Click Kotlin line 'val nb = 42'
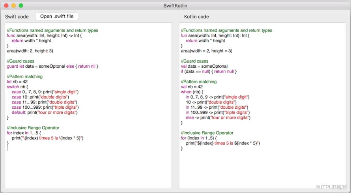 192,87
